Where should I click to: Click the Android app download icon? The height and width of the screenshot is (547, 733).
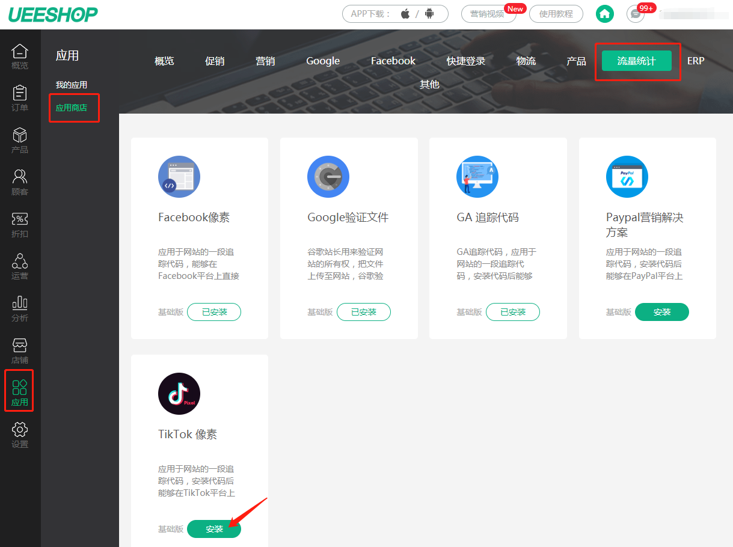click(429, 14)
